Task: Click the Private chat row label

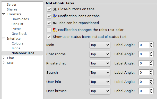Action: (56, 63)
